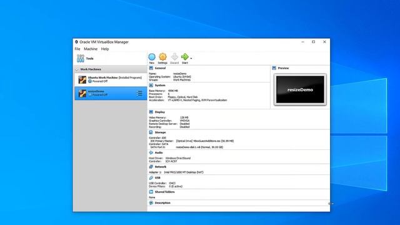Image resolution: width=400 pixels, height=225 pixels.
Task: Click the New virtual machine toolbar icon
Action: [x=152, y=57]
